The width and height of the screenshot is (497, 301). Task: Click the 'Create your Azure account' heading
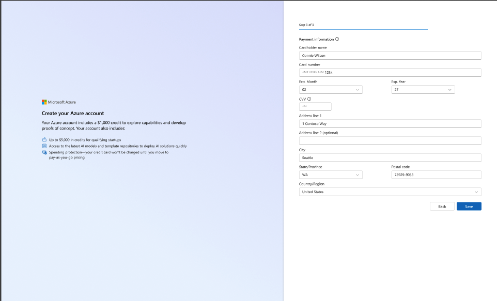pos(72,114)
